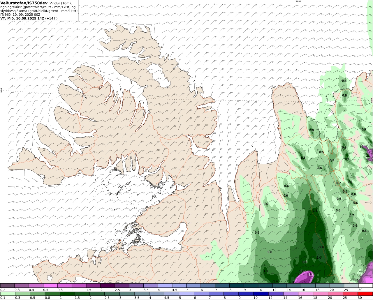Viewport: 373px width, 300px height.
Task: Click the 20W longitude label
Action: click(x=298, y=1)
